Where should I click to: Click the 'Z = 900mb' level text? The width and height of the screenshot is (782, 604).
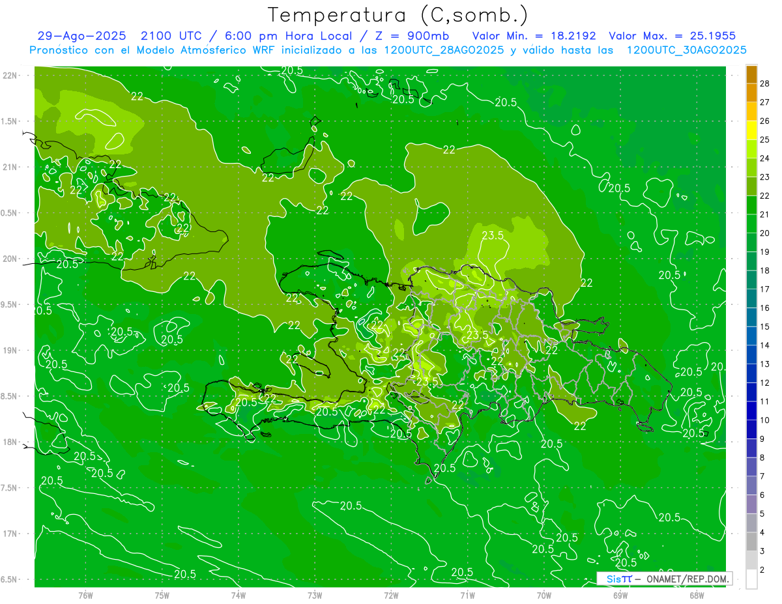[x=414, y=36]
